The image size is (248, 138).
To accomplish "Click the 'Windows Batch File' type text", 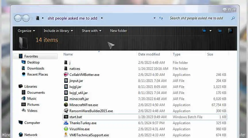I will click(187, 117).
